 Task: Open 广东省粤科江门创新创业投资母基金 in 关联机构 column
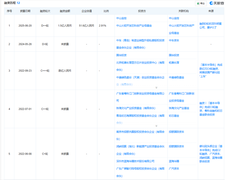(181, 97)
